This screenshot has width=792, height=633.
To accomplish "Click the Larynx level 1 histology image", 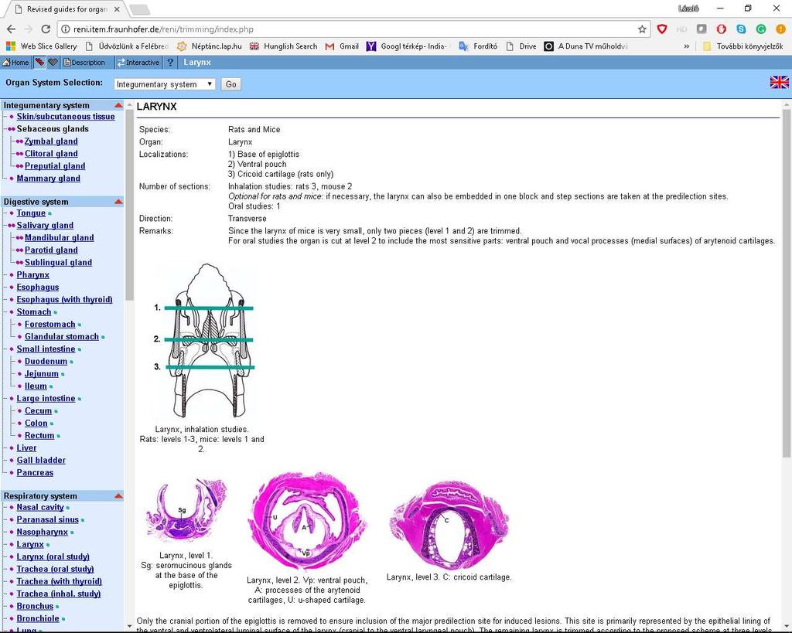I will 186,511.
